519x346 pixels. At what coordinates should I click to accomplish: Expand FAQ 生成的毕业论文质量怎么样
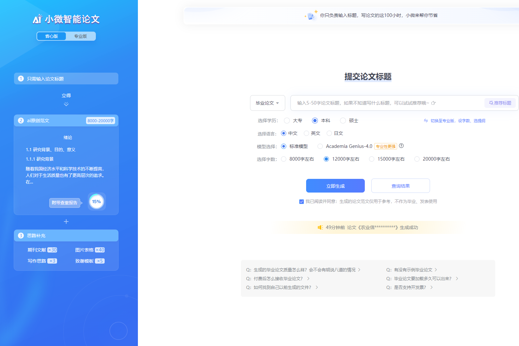303,270
